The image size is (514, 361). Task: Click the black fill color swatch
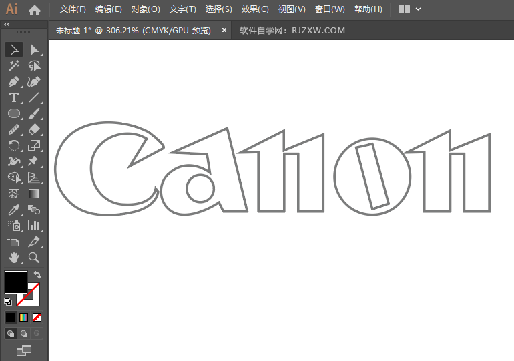coord(15,282)
